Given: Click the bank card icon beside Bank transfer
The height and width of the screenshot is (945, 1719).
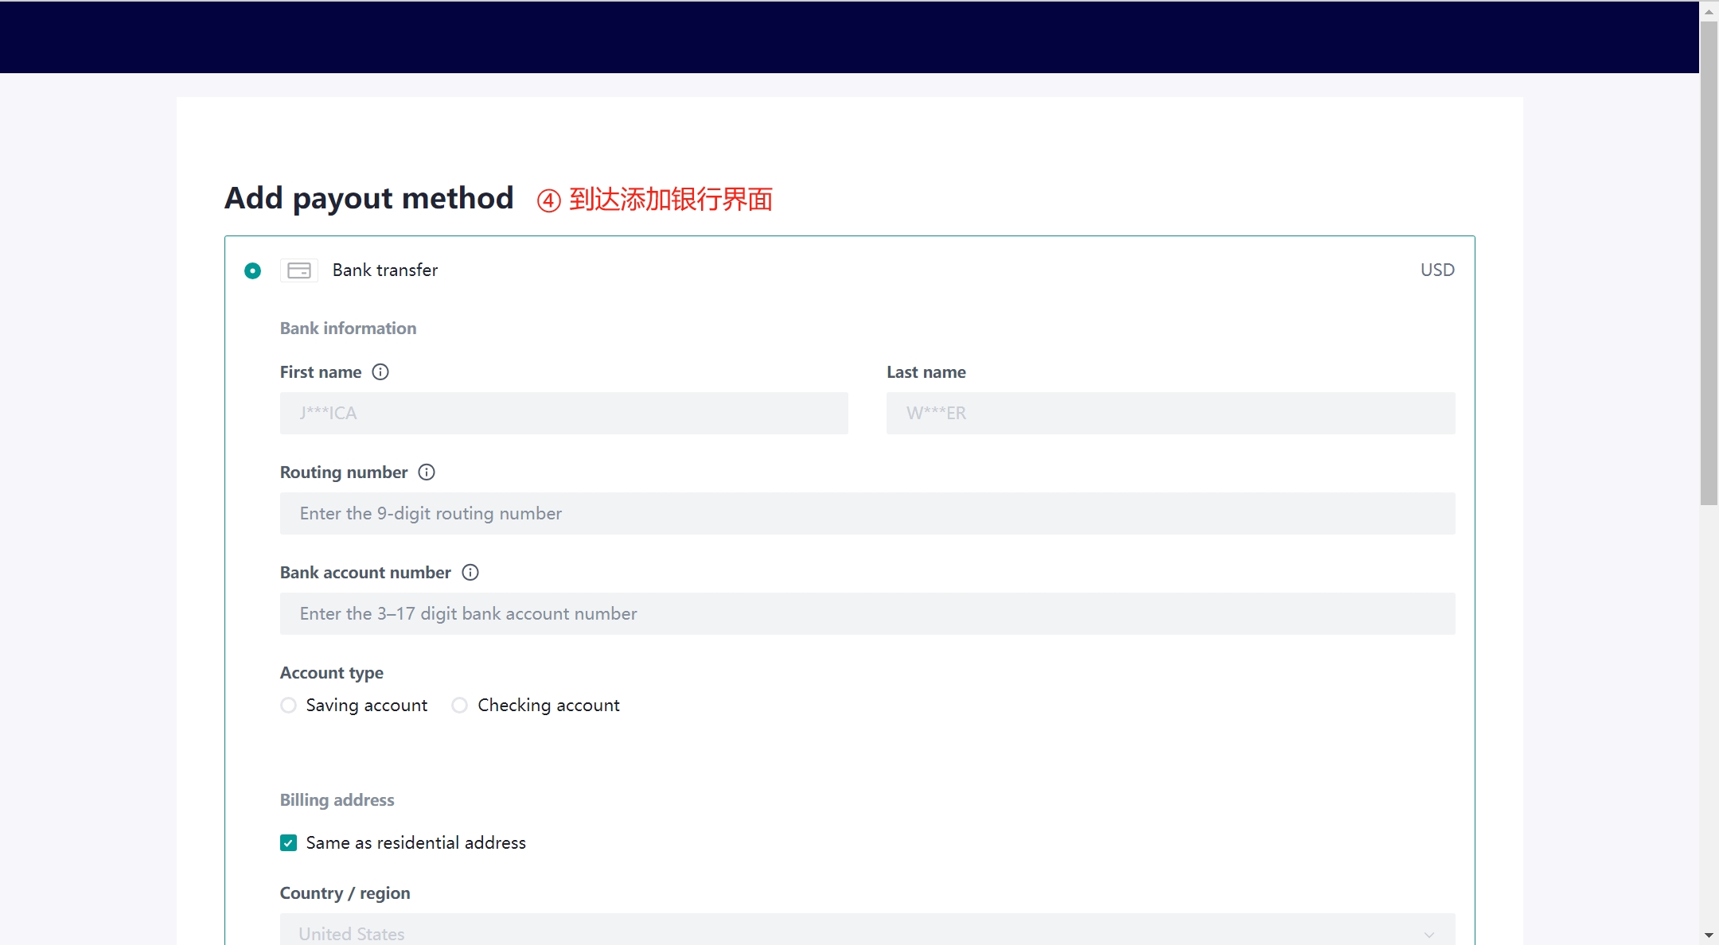Looking at the screenshot, I should click(x=299, y=270).
